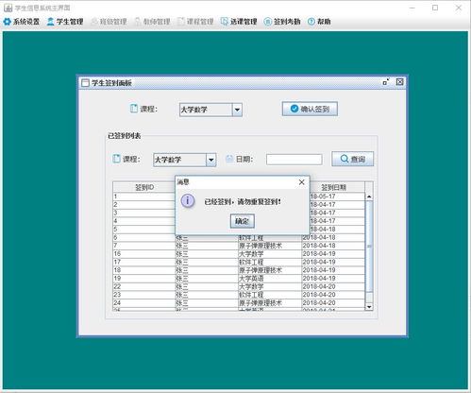471x393 pixels.
Task: Click the info icon in message dialog
Action: click(188, 200)
